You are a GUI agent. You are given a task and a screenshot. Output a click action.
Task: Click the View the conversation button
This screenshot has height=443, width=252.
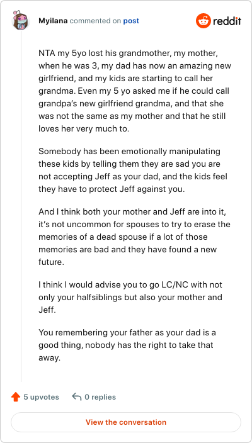[x=126, y=422]
